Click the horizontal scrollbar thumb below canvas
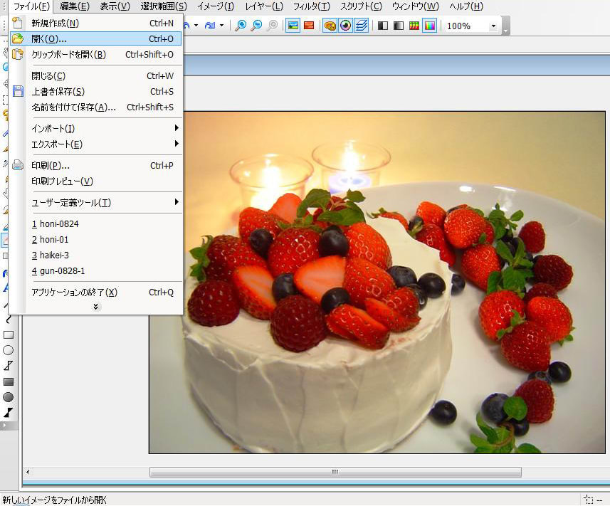Screen dimensions: 610x506 (x=335, y=472)
